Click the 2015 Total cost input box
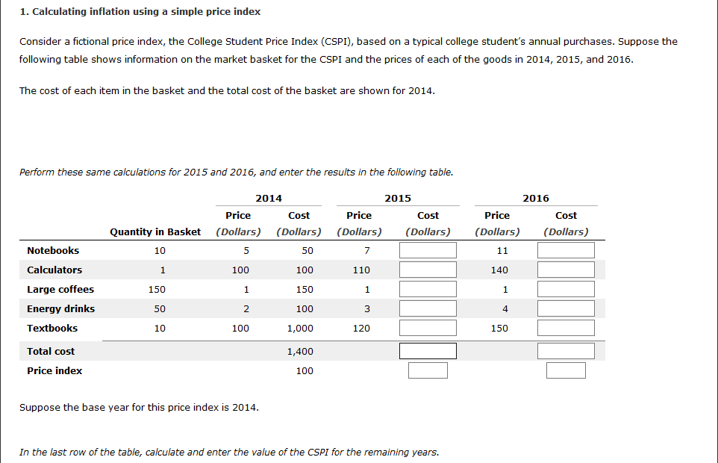The height and width of the screenshot is (463, 718). point(428,351)
